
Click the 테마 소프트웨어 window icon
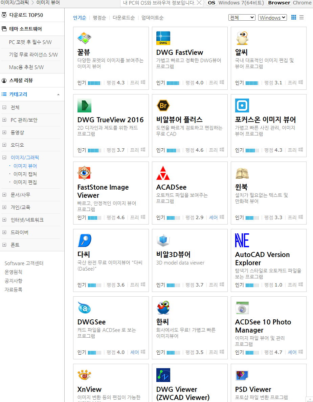[x=4, y=29]
